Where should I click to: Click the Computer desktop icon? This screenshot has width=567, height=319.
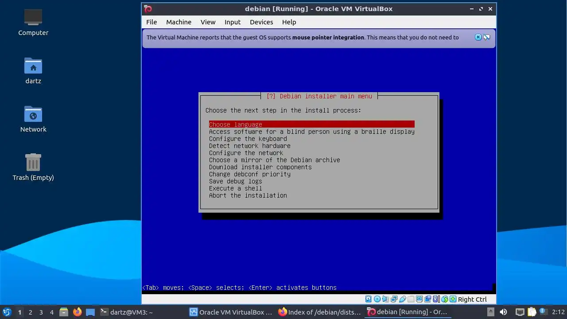[33, 22]
